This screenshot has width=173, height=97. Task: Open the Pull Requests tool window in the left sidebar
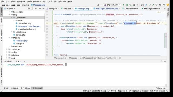[x=1, y=35]
